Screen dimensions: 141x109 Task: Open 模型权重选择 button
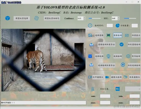22,18
